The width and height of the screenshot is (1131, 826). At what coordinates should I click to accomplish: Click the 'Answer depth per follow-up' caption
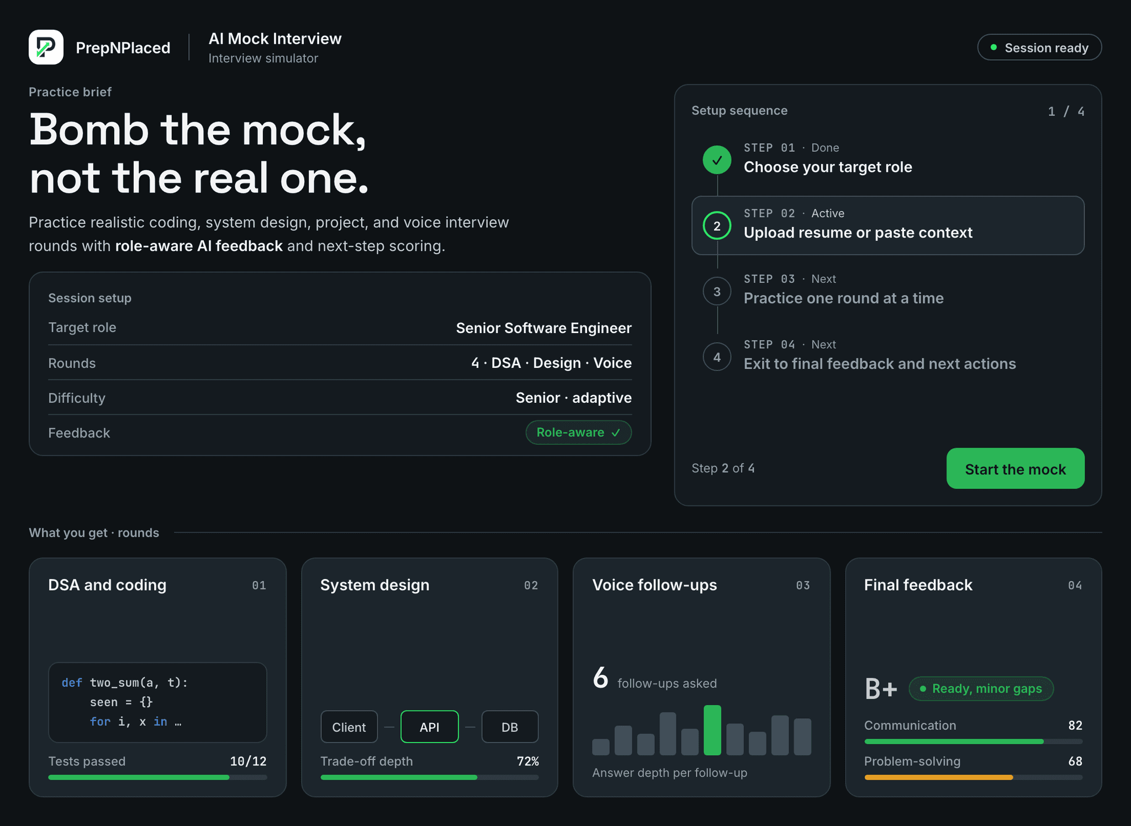click(669, 773)
